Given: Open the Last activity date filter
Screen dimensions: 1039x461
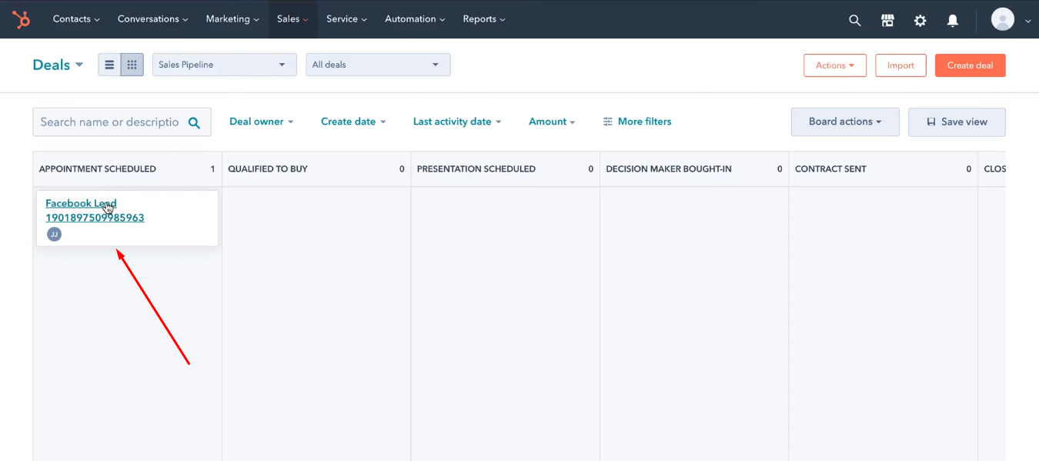Looking at the screenshot, I should pos(457,122).
